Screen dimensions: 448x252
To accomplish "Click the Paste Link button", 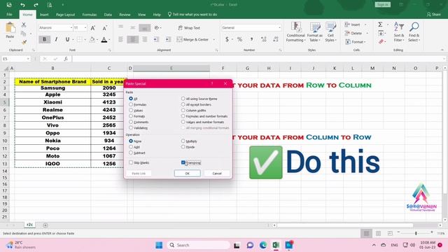I will 139,174.
